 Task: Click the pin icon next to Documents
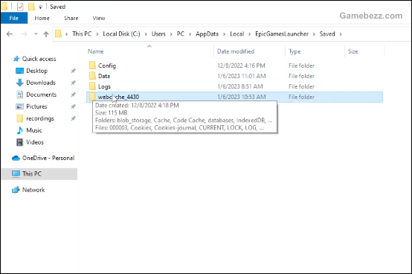coord(73,95)
